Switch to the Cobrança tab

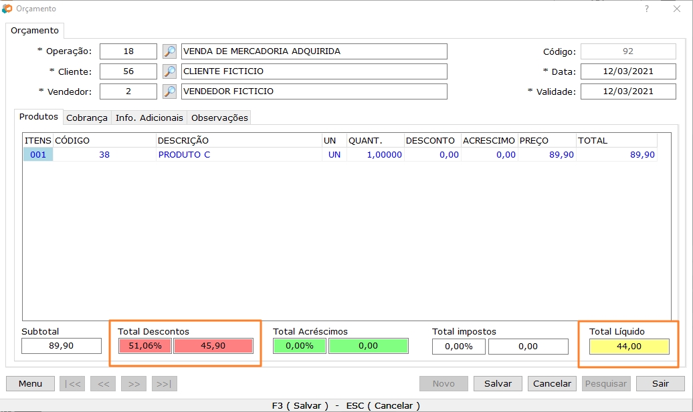[86, 118]
